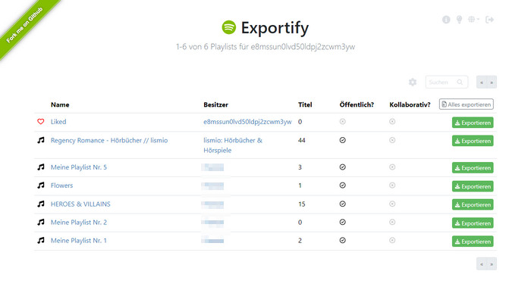The width and height of the screenshot is (531, 293).
Task: Click music note icon beside Flowers
Action: click(x=41, y=185)
